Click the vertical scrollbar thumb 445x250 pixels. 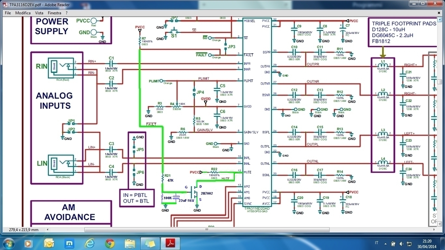439,82
